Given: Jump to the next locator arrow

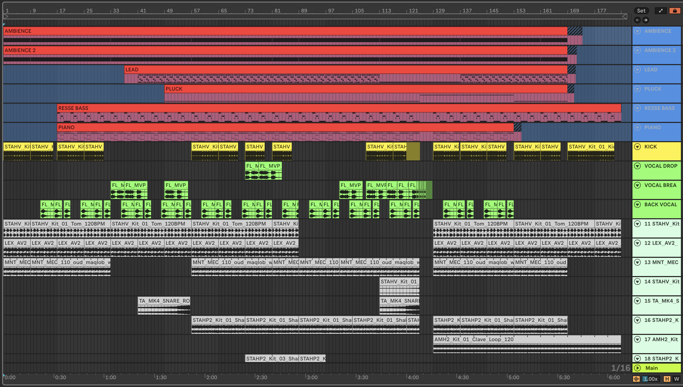Looking at the screenshot, I should 645,20.
